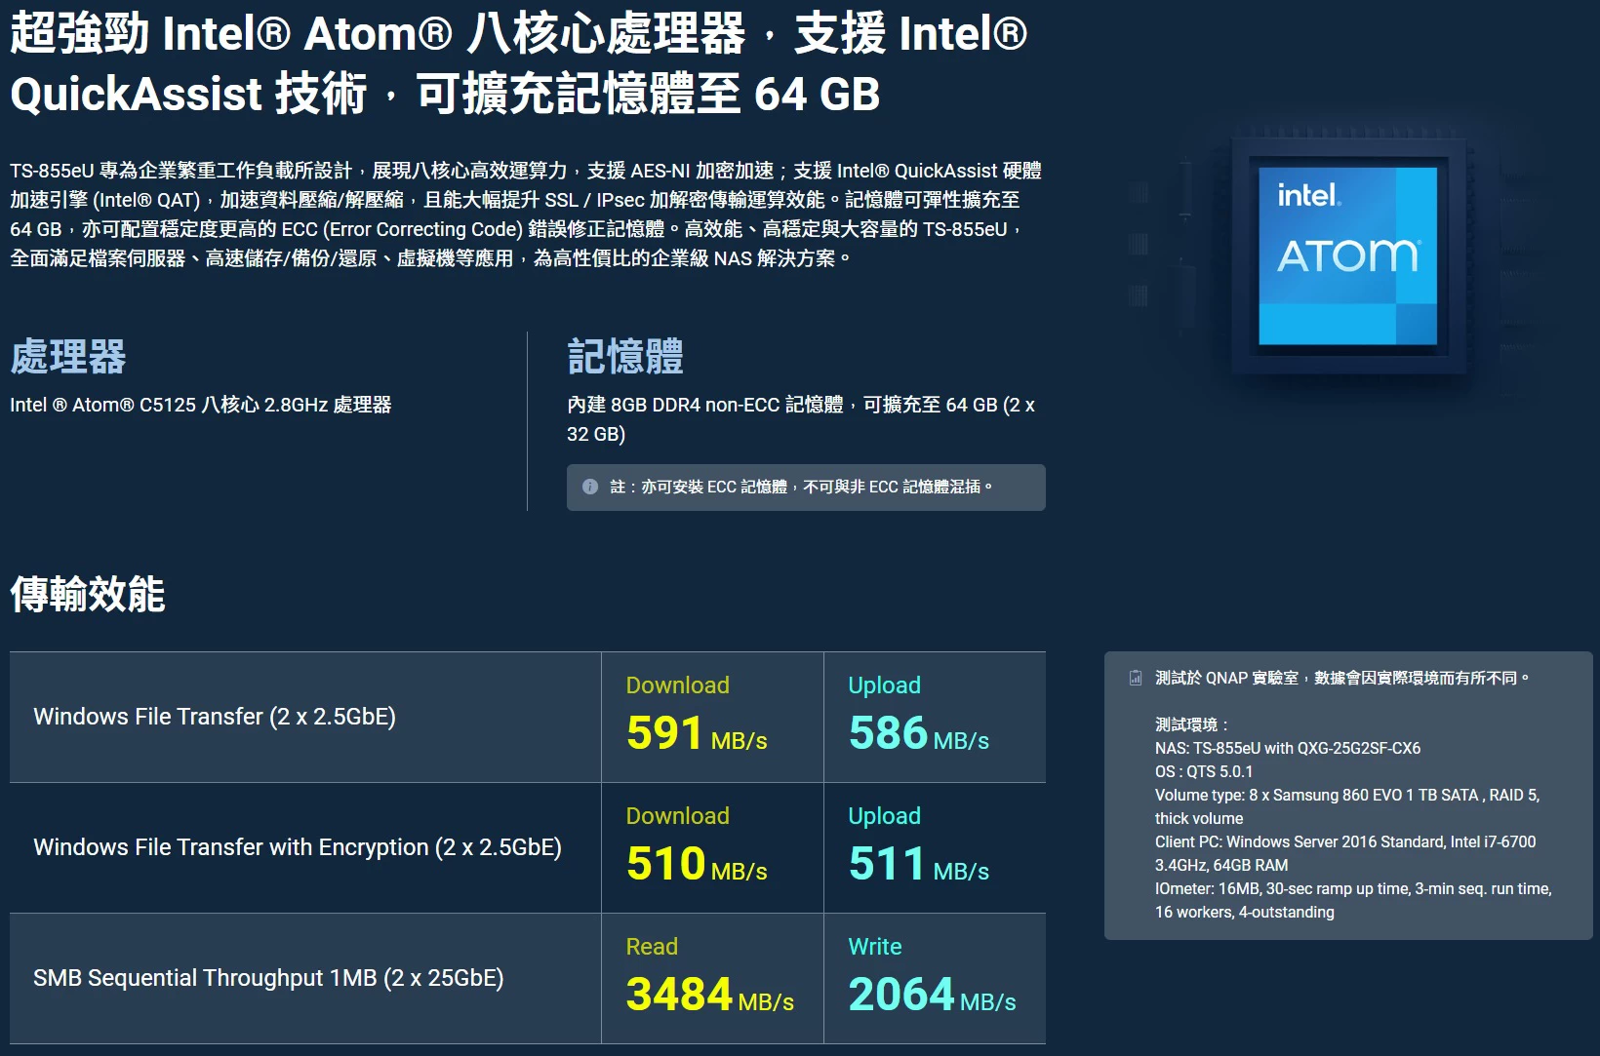Select the 記憶體 heading

(x=625, y=357)
